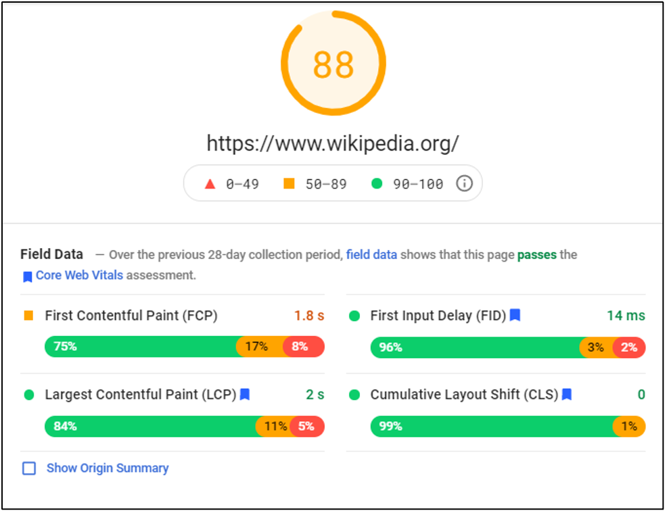Click the green 96% FID bar segment
The height and width of the screenshot is (511, 665).
(x=477, y=347)
